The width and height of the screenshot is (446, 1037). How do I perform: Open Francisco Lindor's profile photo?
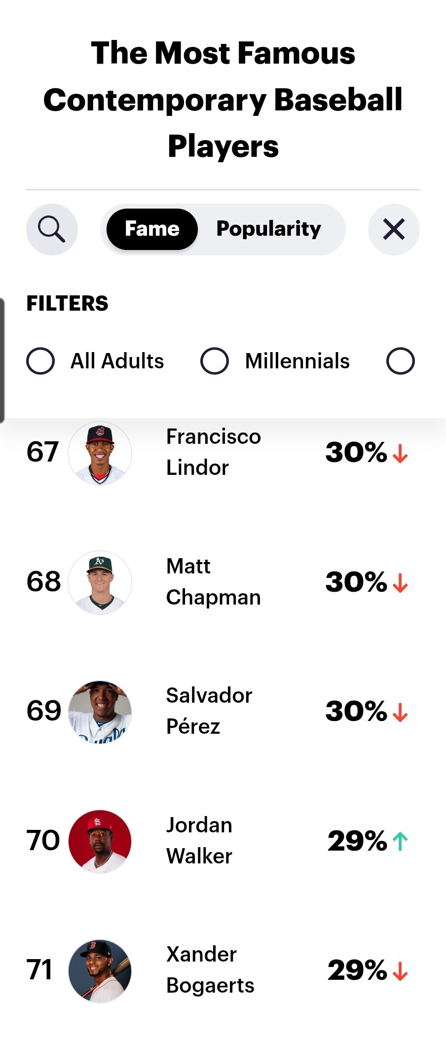tap(100, 453)
